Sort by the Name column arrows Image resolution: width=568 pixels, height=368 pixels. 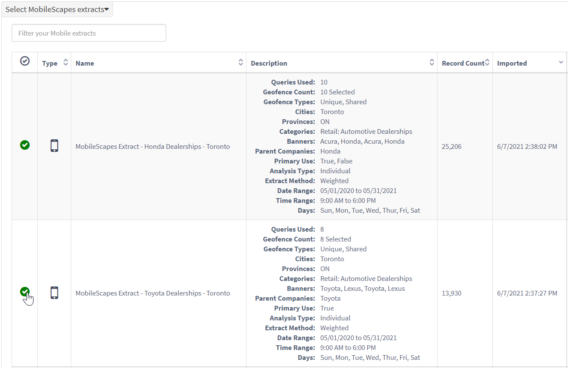[x=241, y=63]
